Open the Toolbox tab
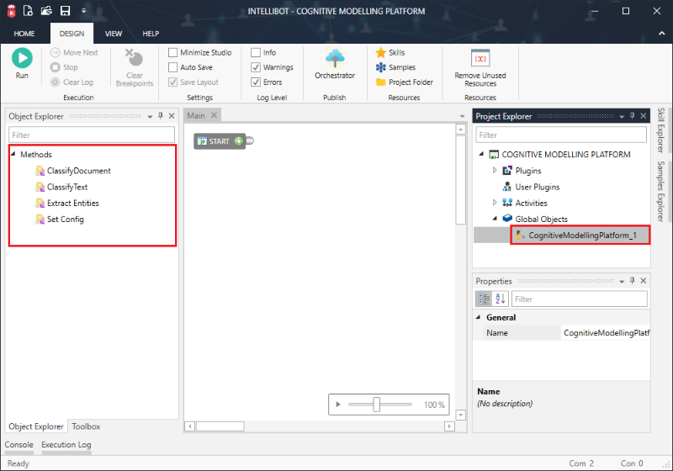The image size is (673, 471). coord(86,426)
